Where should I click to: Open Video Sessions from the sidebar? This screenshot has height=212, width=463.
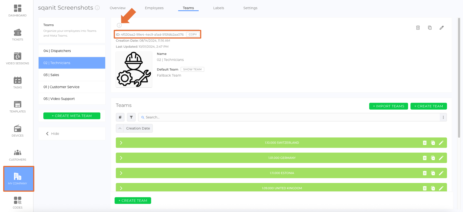point(17,59)
